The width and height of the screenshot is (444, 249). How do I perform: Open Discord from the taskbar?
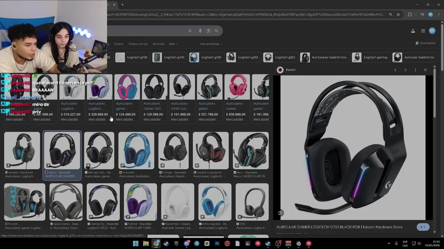[x=187, y=243]
